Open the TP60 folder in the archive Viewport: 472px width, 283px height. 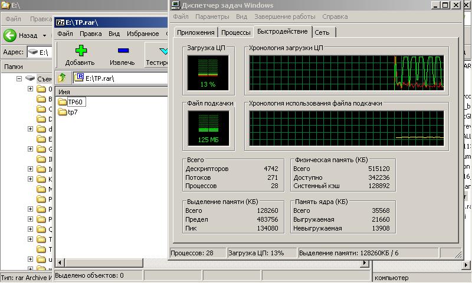point(75,102)
